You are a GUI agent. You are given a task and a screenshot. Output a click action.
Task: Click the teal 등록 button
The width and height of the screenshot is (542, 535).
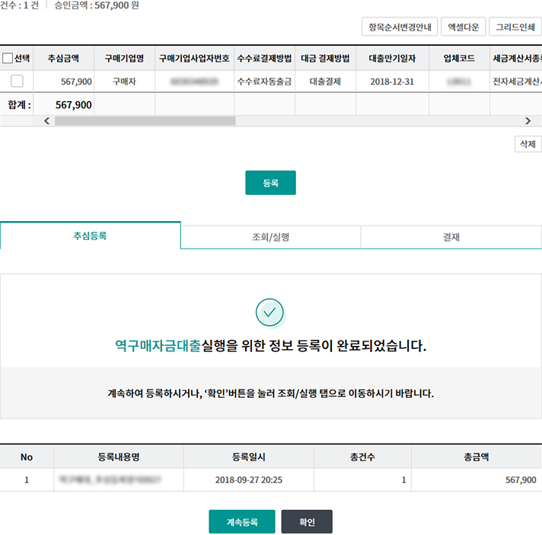click(x=270, y=183)
